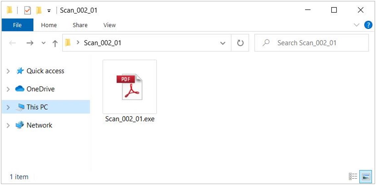Screen dimensions: 376x185
Task: Select This PC in navigation pane
Action: click(x=37, y=107)
